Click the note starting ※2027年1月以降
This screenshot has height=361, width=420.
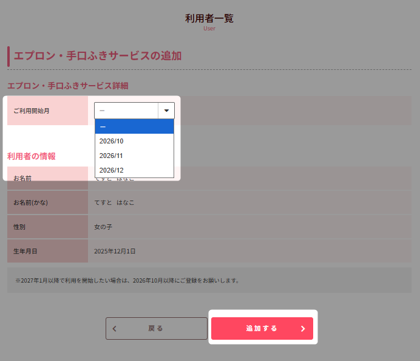click(x=127, y=281)
